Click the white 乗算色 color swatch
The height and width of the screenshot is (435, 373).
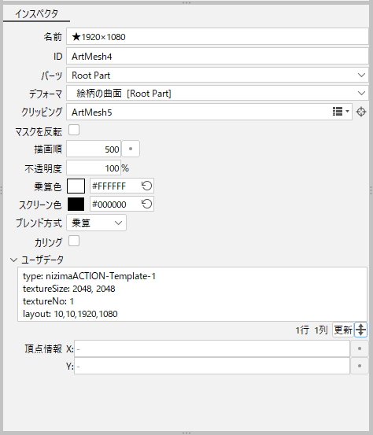[76, 186]
